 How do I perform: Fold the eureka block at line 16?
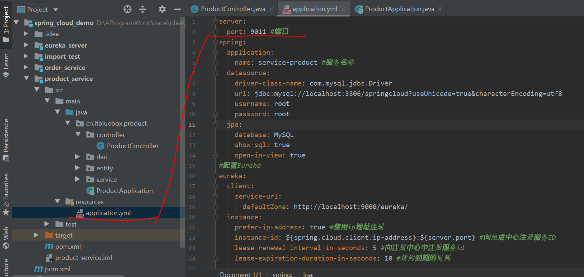point(216,176)
